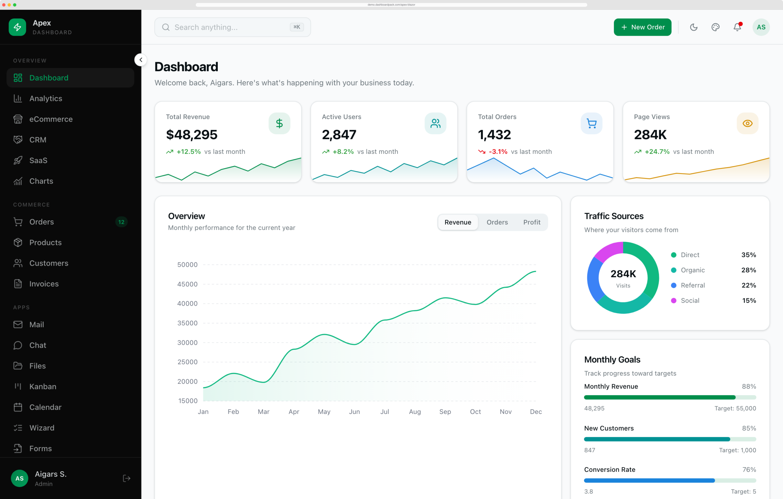
Task: Click the dollar icon on Total Revenue
Action: [x=279, y=123]
